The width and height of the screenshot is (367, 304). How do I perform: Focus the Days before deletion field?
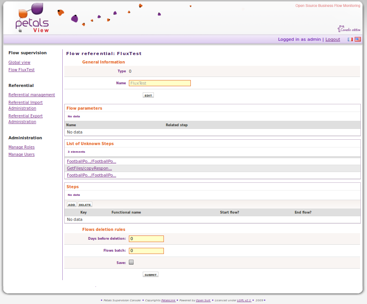146,239
